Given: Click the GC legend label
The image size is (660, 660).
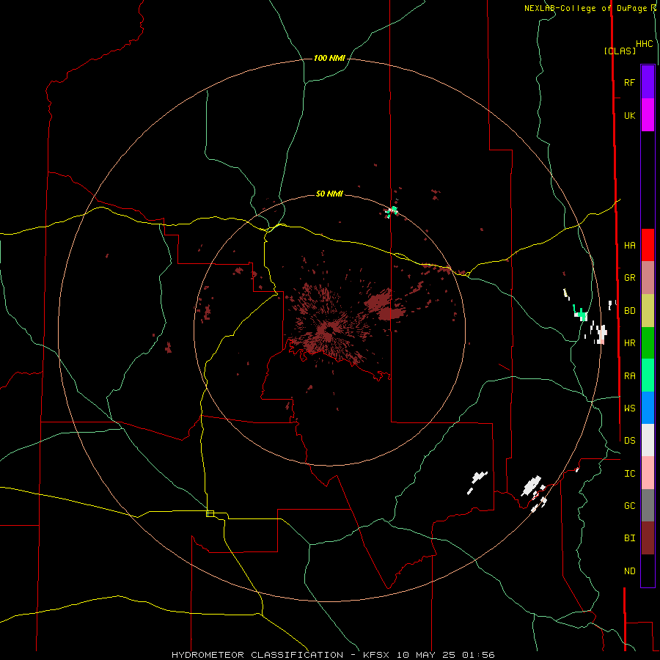Looking at the screenshot, I should point(629,506).
